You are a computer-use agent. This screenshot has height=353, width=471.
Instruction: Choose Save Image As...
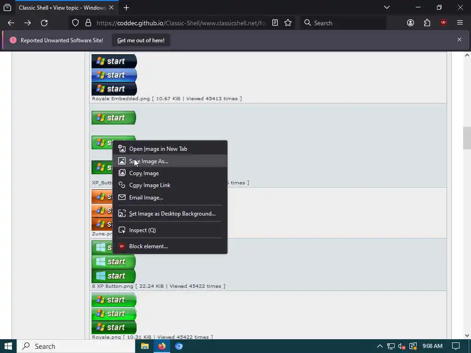point(170,161)
